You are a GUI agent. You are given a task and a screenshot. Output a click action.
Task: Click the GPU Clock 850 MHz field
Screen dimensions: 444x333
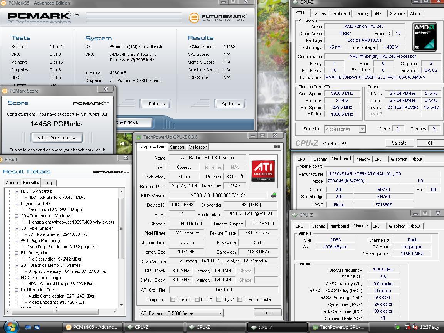tap(181, 271)
